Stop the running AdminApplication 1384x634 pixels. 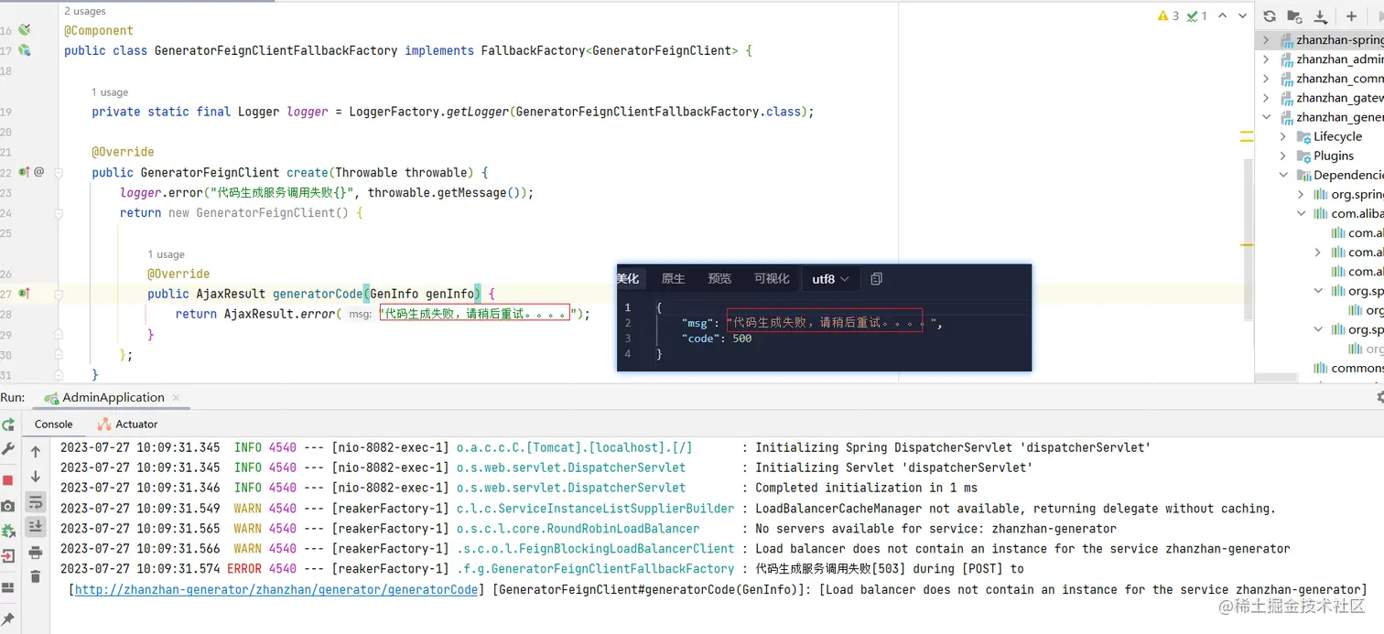[8, 480]
